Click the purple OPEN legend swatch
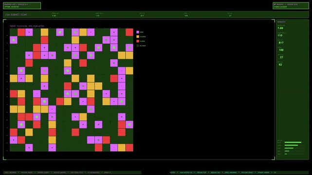Viewport: 312px width, 175px height. [138, 32]
